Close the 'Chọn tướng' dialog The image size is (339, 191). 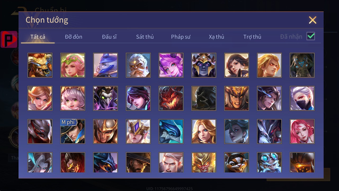[313, 20]
